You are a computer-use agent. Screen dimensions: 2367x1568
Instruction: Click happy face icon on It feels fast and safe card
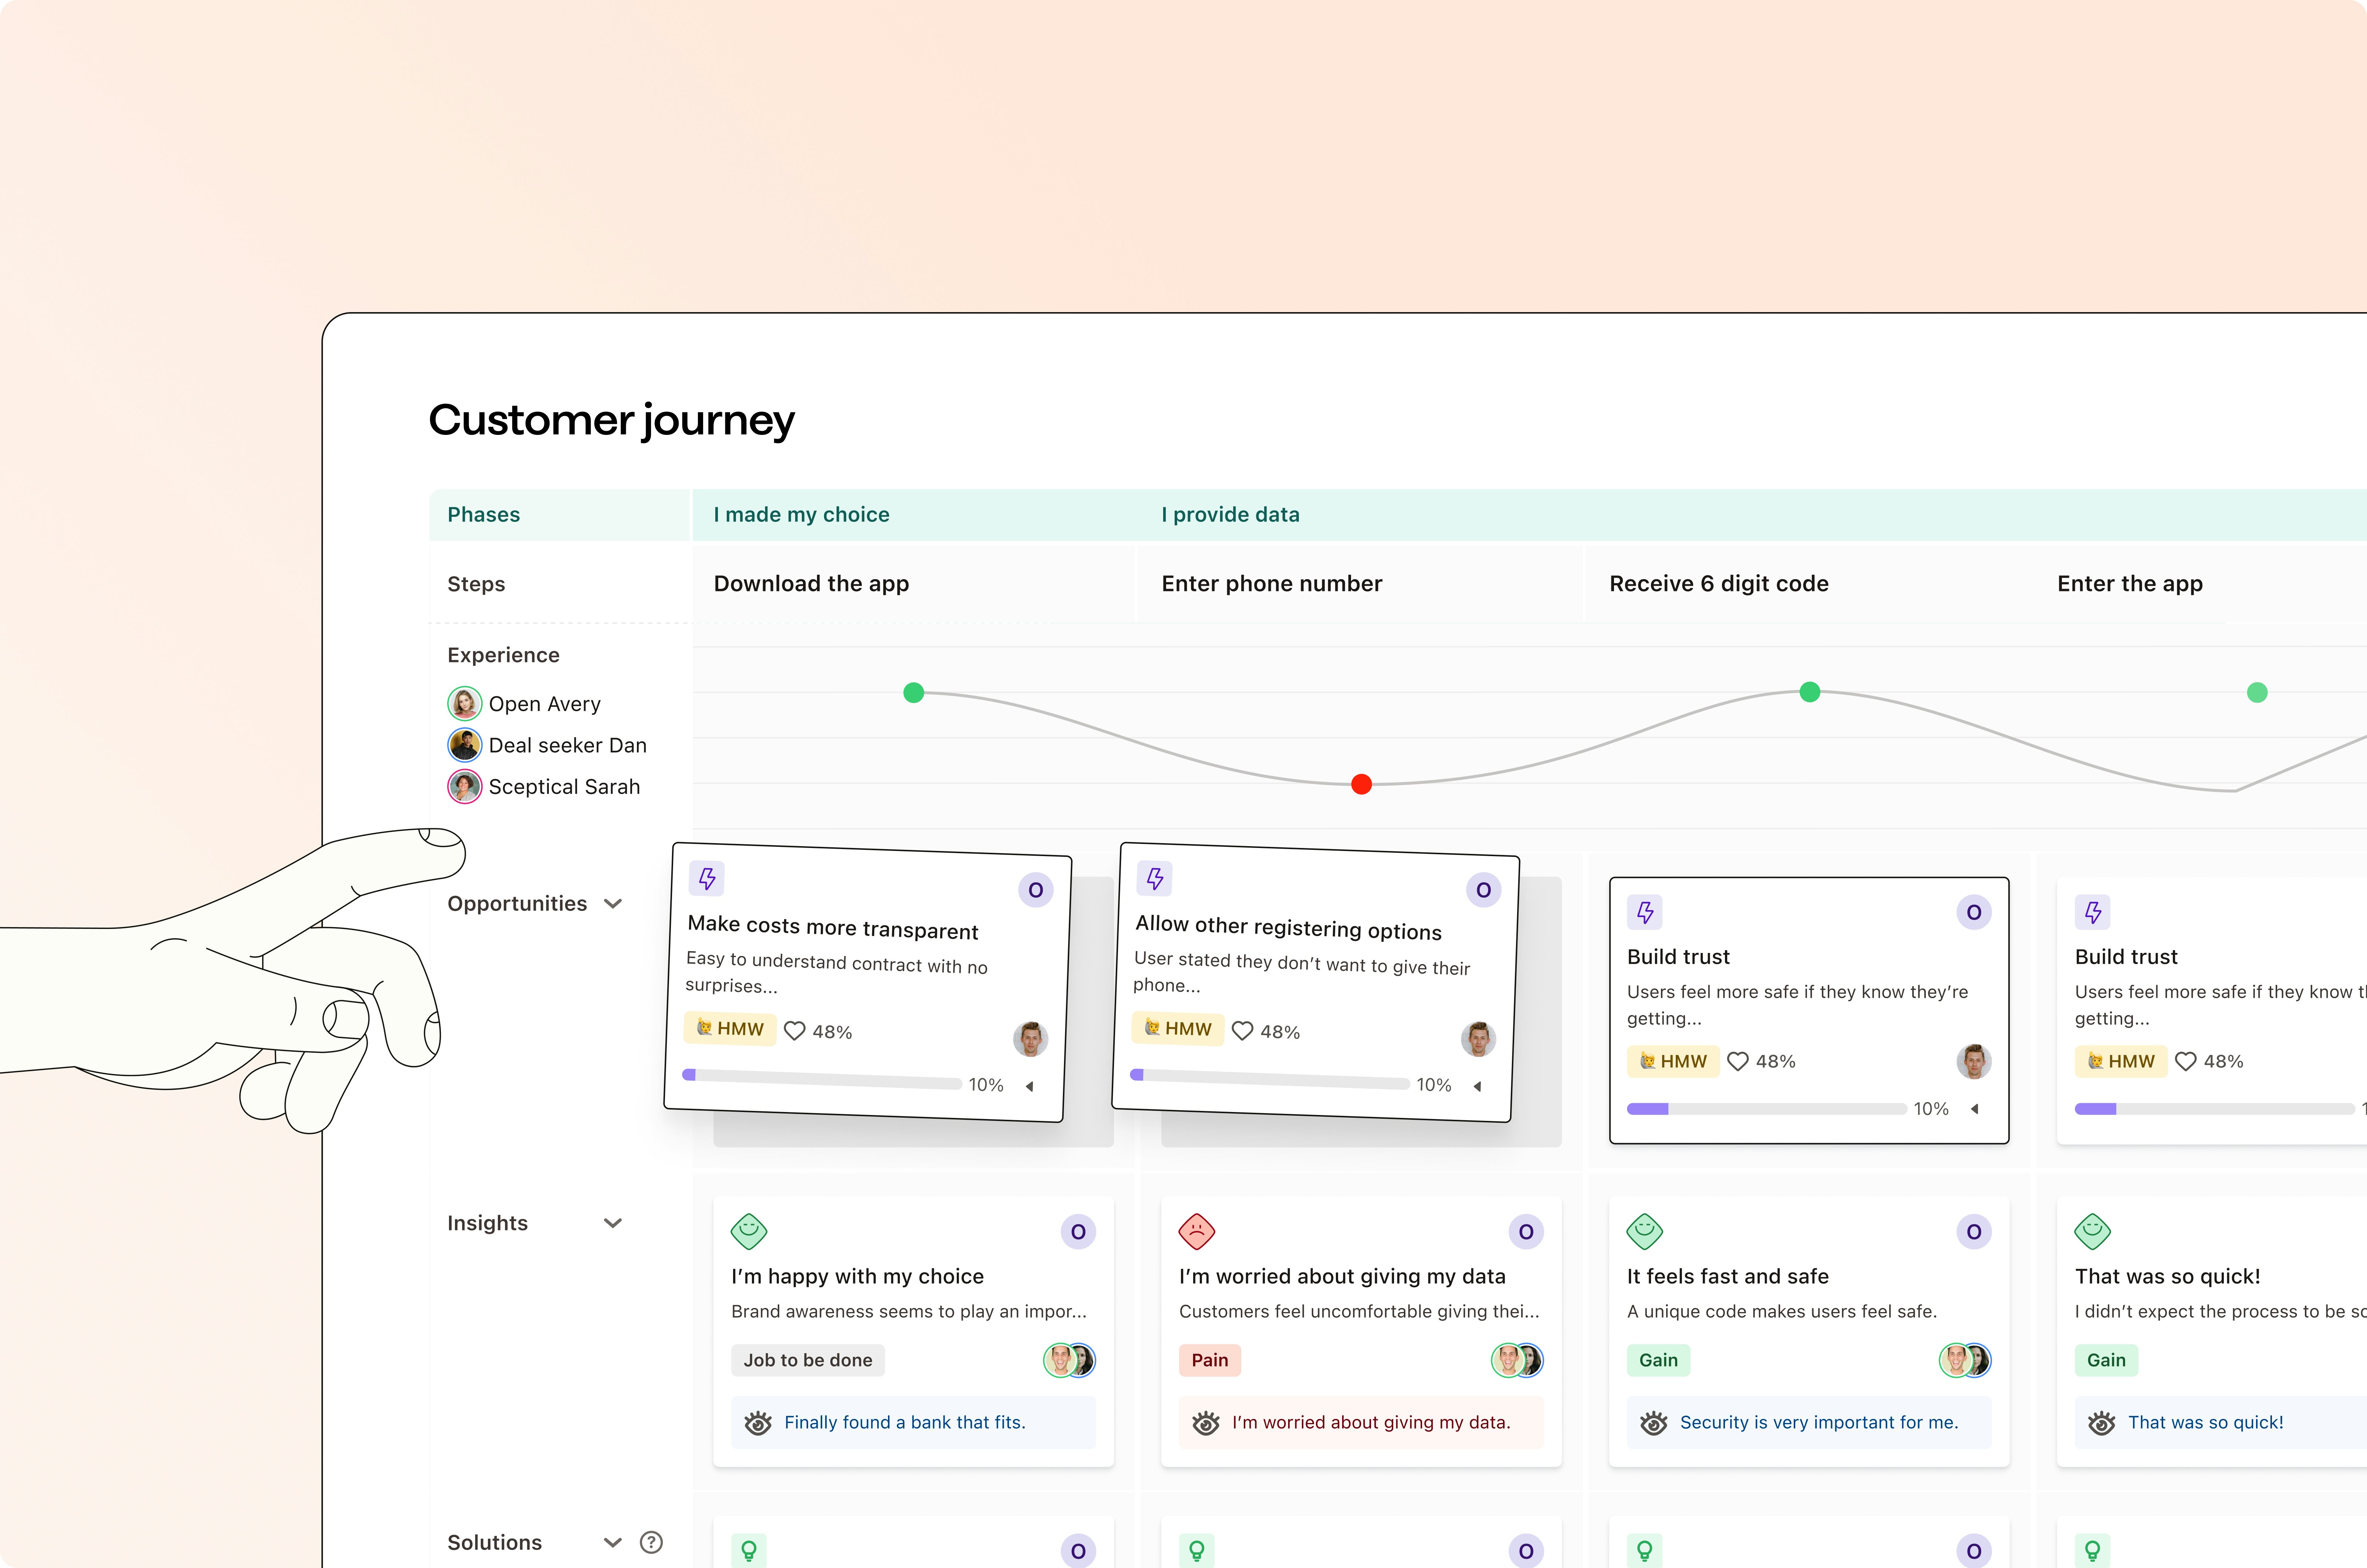tap(1645, 1231)
